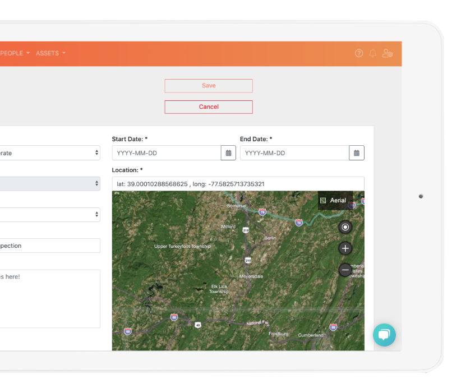Open the chat bubble widget
This screenshot has width=475, height=388.
tap(384, 335)
